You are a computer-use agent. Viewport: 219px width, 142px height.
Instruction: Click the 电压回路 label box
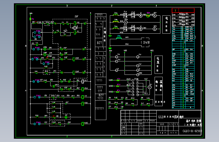(159, 65)
